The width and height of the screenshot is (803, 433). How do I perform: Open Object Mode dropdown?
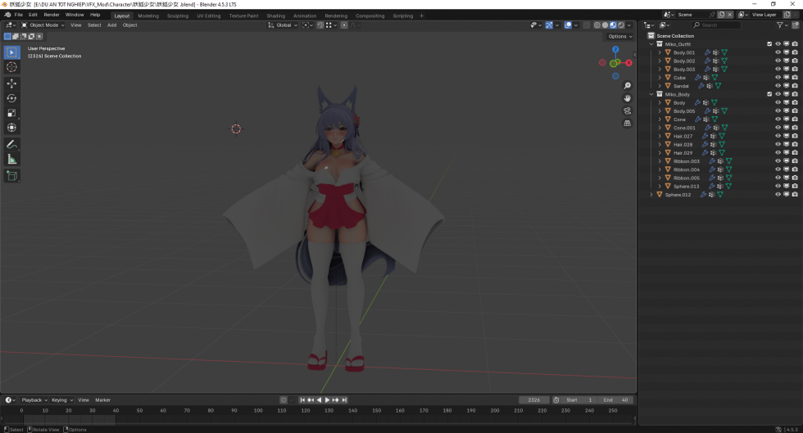43,25
